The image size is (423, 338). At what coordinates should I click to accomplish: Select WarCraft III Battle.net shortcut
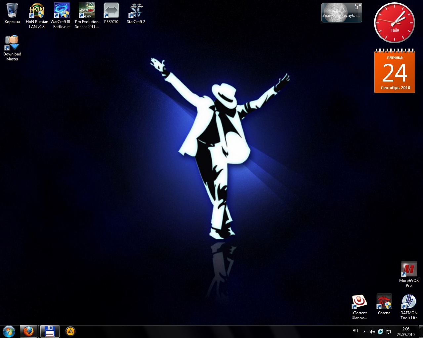(x=62, y=11)
